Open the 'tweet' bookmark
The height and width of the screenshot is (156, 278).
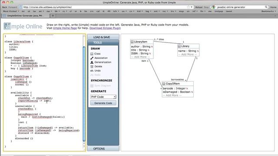(229, 11)
